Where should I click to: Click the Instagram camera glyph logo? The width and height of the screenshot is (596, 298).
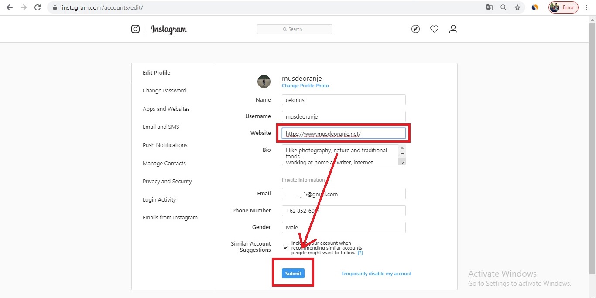point(135,29)
